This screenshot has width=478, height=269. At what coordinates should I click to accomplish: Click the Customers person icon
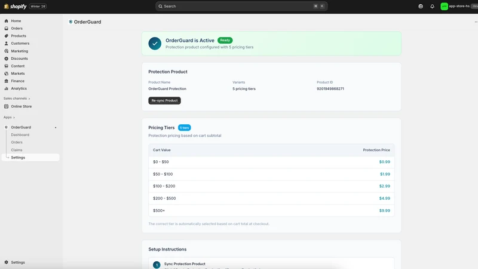point(6,43)
